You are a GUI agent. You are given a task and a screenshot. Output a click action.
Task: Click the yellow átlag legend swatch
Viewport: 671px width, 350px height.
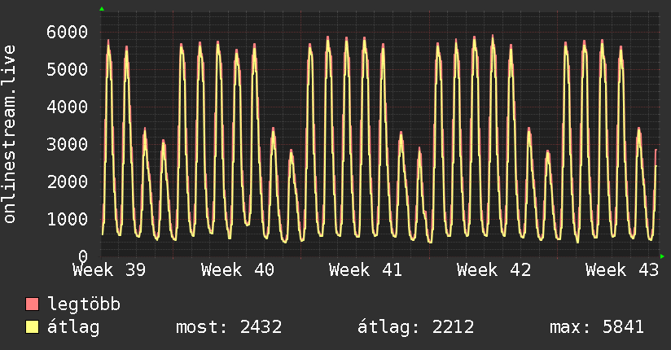[32, 327]
